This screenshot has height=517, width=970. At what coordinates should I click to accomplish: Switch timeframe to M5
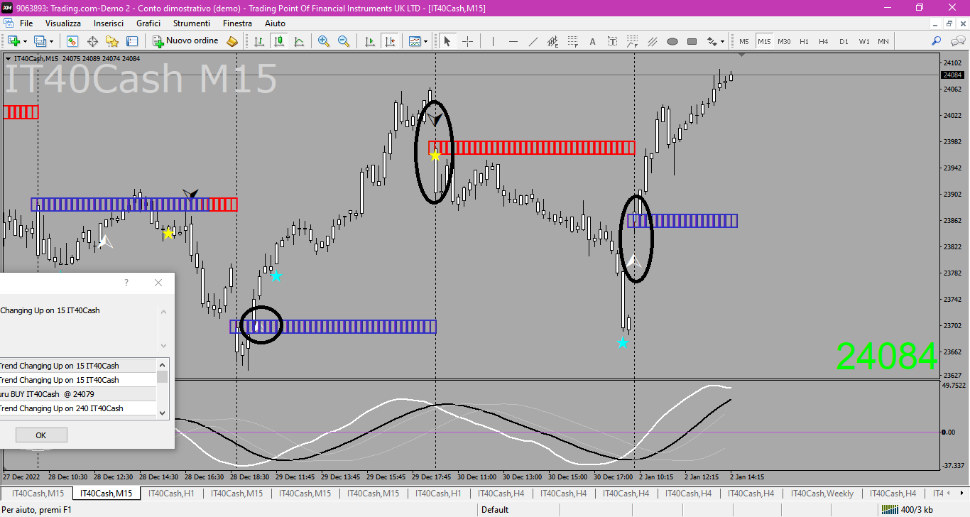click(x=744, y=41)
